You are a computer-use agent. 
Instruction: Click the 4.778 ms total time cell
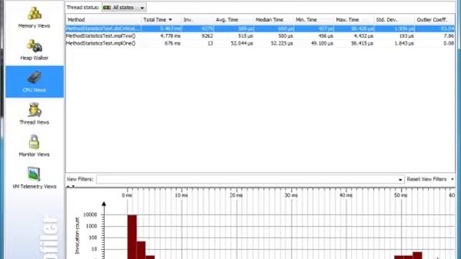[x=171, y=36]
